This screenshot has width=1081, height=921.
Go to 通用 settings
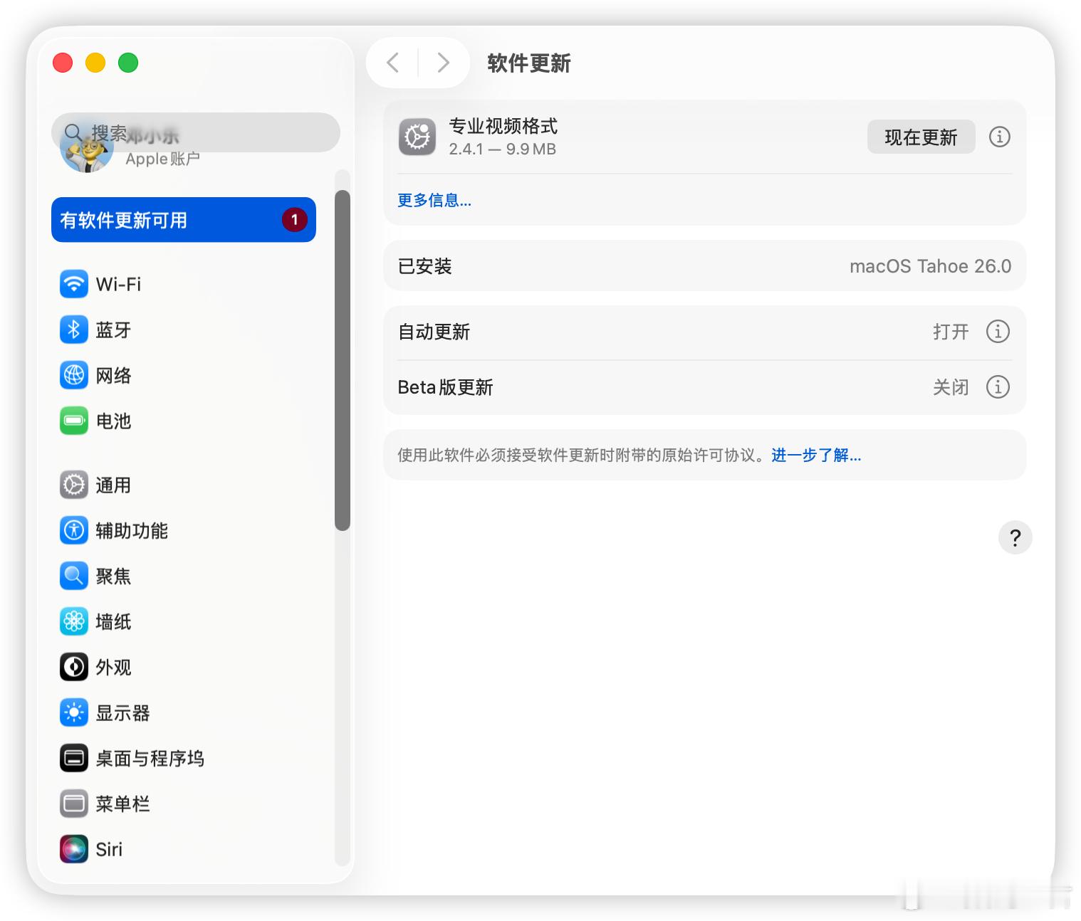(184, 485)
